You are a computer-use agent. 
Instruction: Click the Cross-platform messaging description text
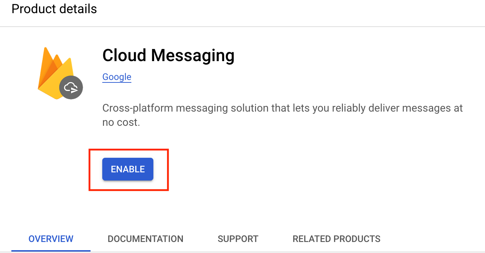tap(282, 108)
